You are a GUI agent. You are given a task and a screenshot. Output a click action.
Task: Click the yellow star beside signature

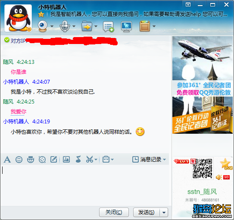(x=41, y=15)
